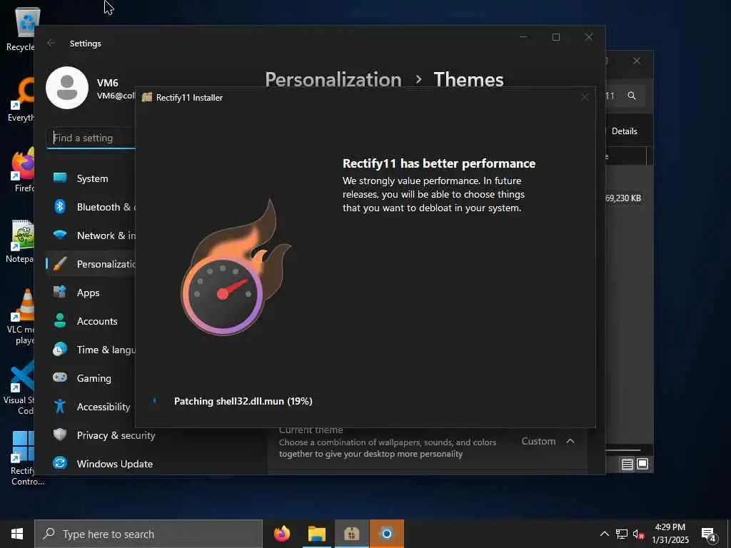731x548 pixels.
Task: Open the Rectify11 Control Center desktop shortcut
Action: [24, 459]
